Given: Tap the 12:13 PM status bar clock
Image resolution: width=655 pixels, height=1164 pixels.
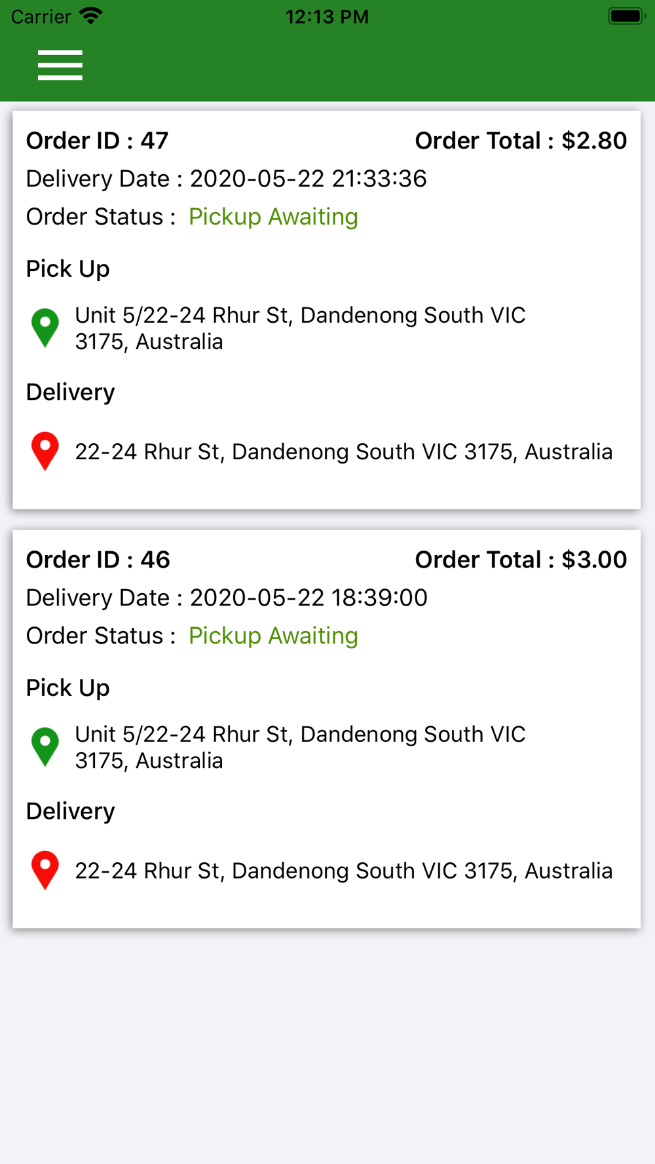Looking at the screenshot, I should (x=327, y=16).
